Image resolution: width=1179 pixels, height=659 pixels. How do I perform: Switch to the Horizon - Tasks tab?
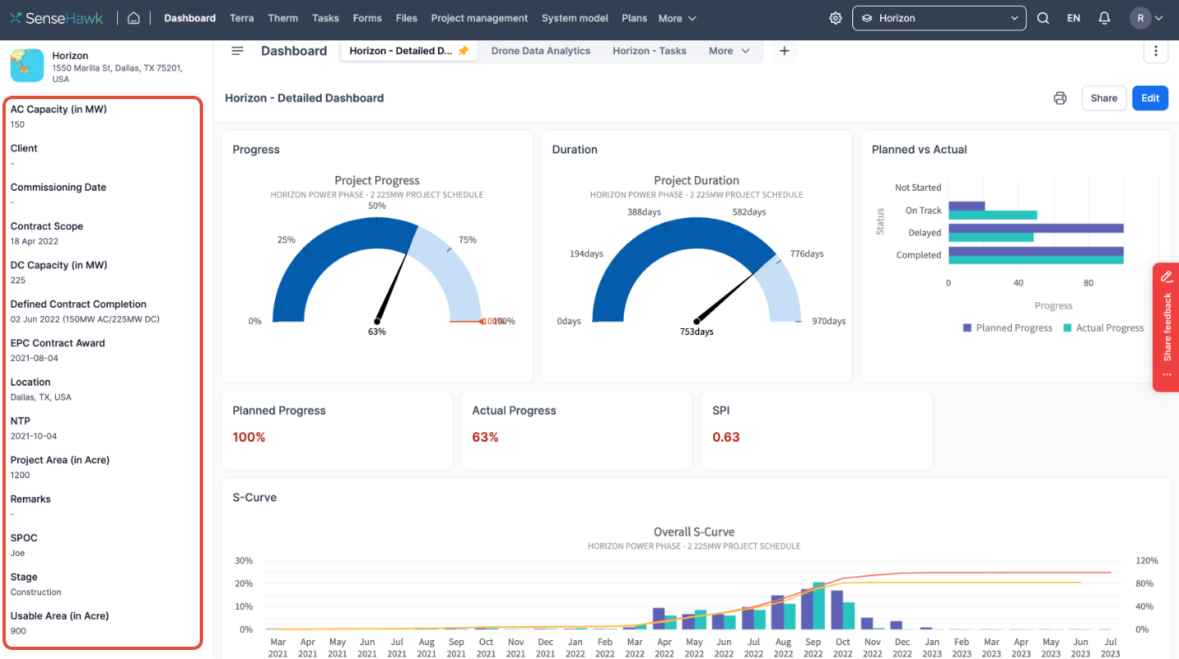point(649,51)
